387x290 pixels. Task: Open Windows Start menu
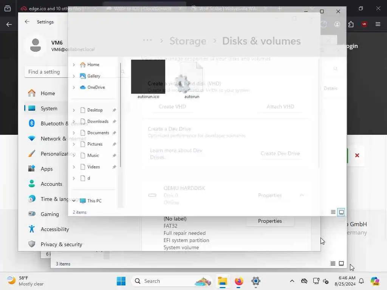click(121, 281)
